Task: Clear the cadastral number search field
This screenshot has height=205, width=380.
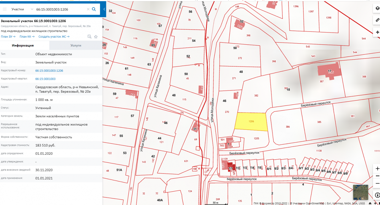Action: [88, 9]
